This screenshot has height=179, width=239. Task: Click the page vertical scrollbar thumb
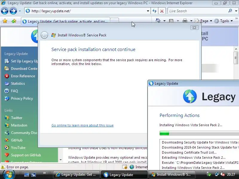click(236, 58)
